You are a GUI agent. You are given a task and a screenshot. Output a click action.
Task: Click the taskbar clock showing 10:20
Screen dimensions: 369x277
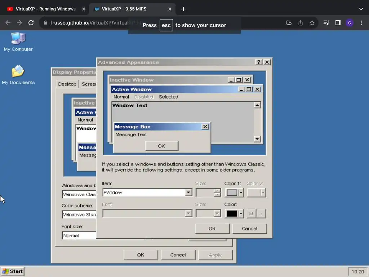(x=357, y=272)
